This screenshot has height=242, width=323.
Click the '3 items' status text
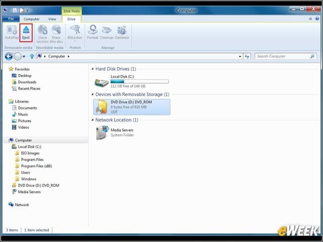12,230
